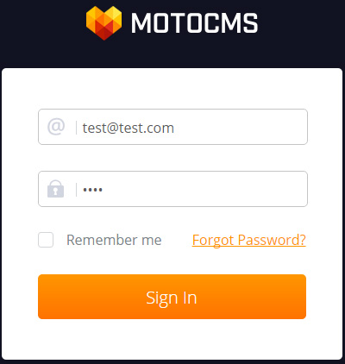Click the padlock icon in the password field
The width and height of the screenshot is (345, 364).
click(x=55, y=189)
